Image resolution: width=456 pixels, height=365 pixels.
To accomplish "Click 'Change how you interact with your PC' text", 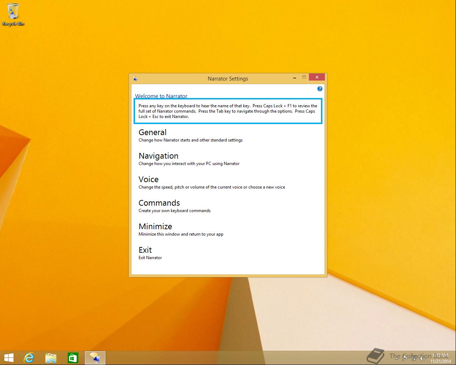I will click(189, 164).
